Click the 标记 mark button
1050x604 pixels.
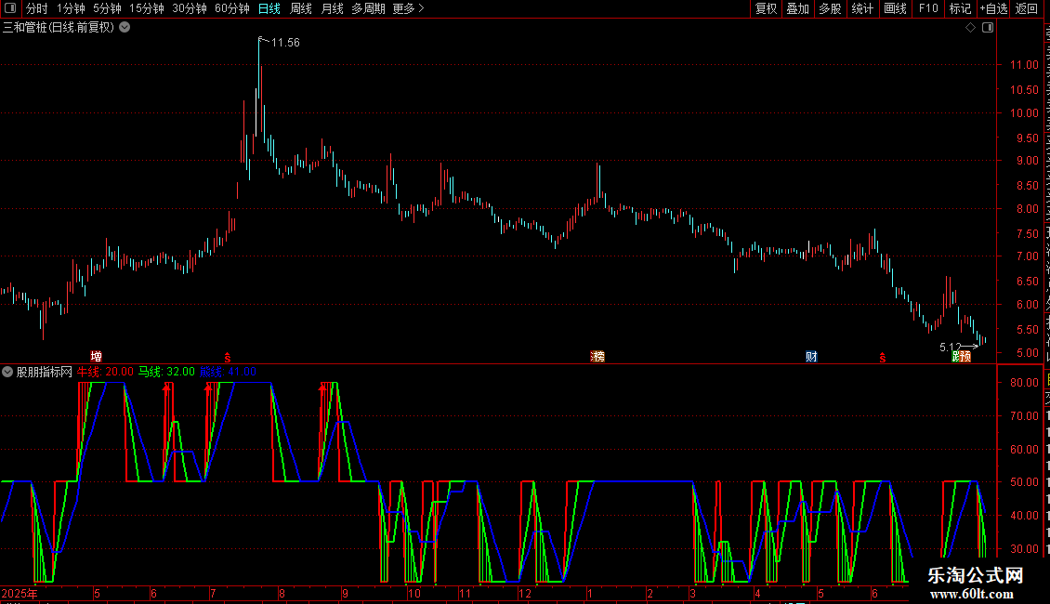click(x=960, y=8)
